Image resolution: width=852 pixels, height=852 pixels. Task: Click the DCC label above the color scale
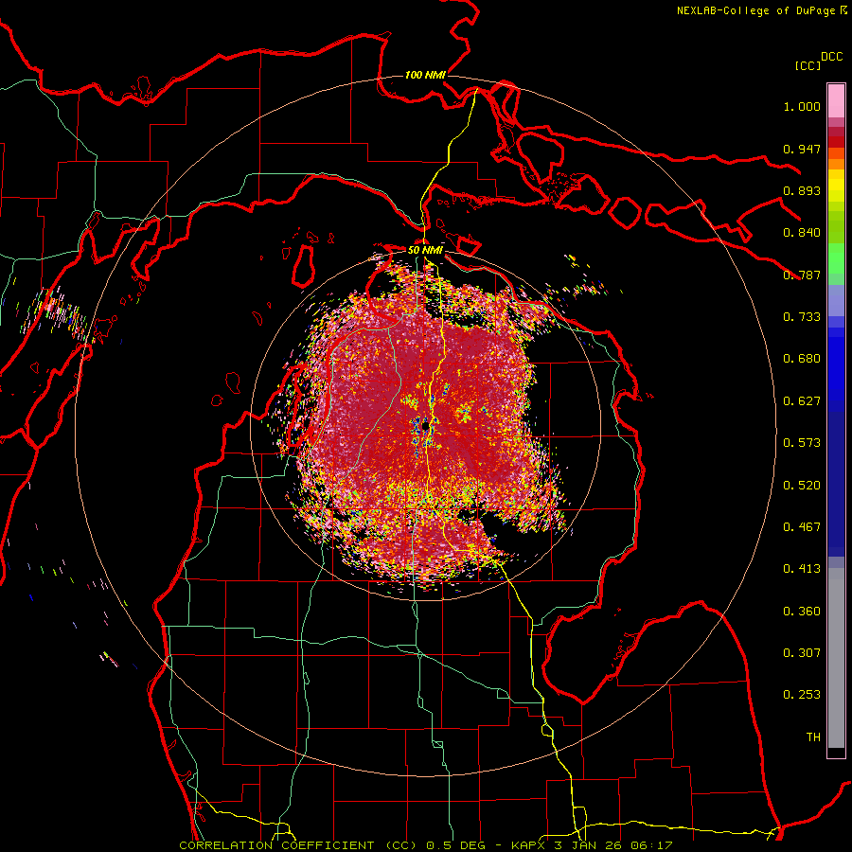pos(832,57)
